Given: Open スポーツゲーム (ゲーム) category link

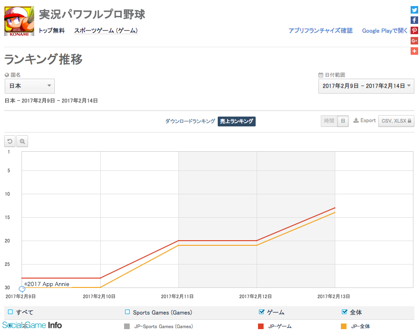Looking at the screenshot, I should (x=106, y=30).
